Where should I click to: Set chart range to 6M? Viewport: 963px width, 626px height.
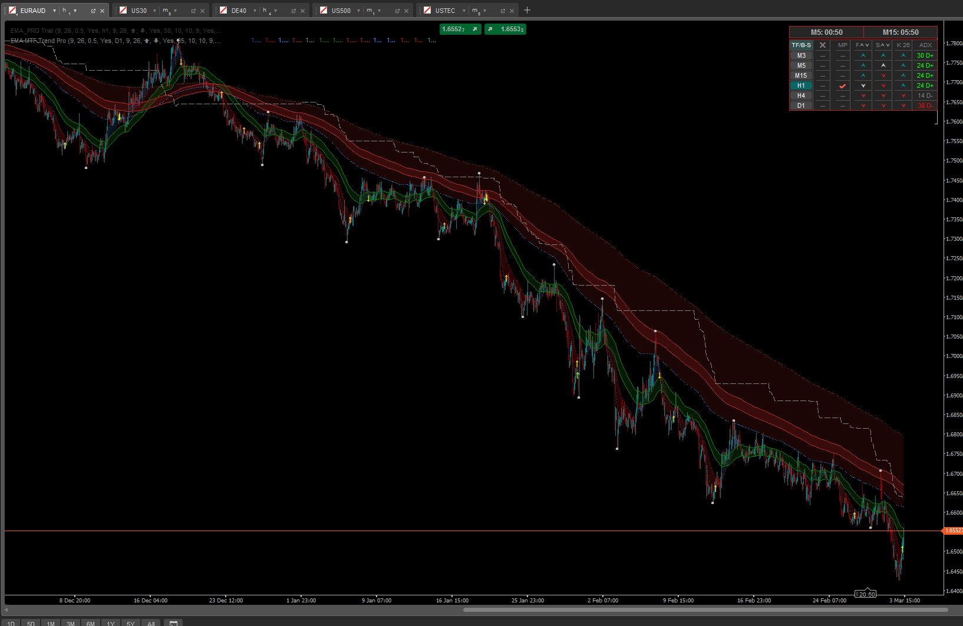pos(90,623)
